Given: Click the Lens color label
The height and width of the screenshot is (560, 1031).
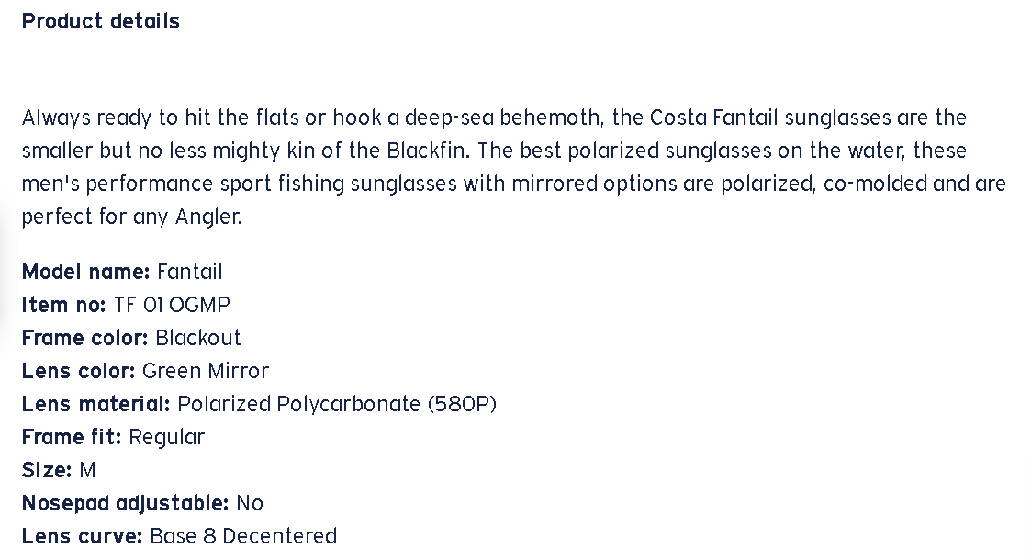Looking at the screenshot, I should (x=78, y=371).
